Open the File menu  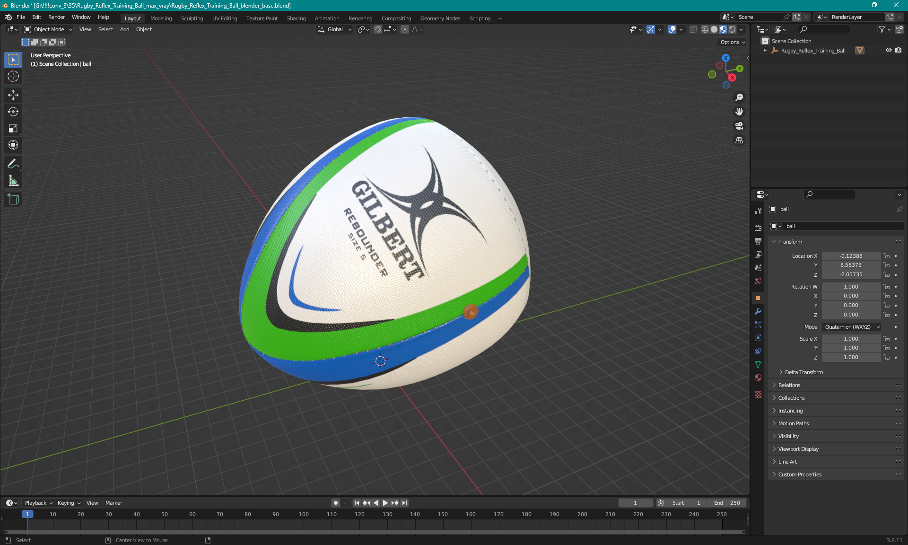(21, 17)
